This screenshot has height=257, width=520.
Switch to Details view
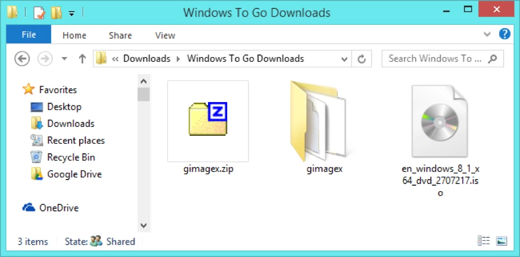pos(484,241)
